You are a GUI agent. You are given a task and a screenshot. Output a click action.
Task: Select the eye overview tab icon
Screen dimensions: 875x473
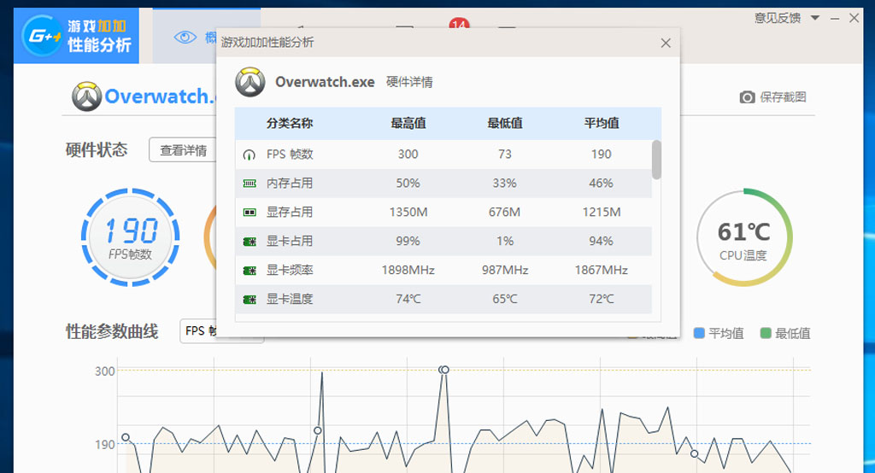[185, 38]
